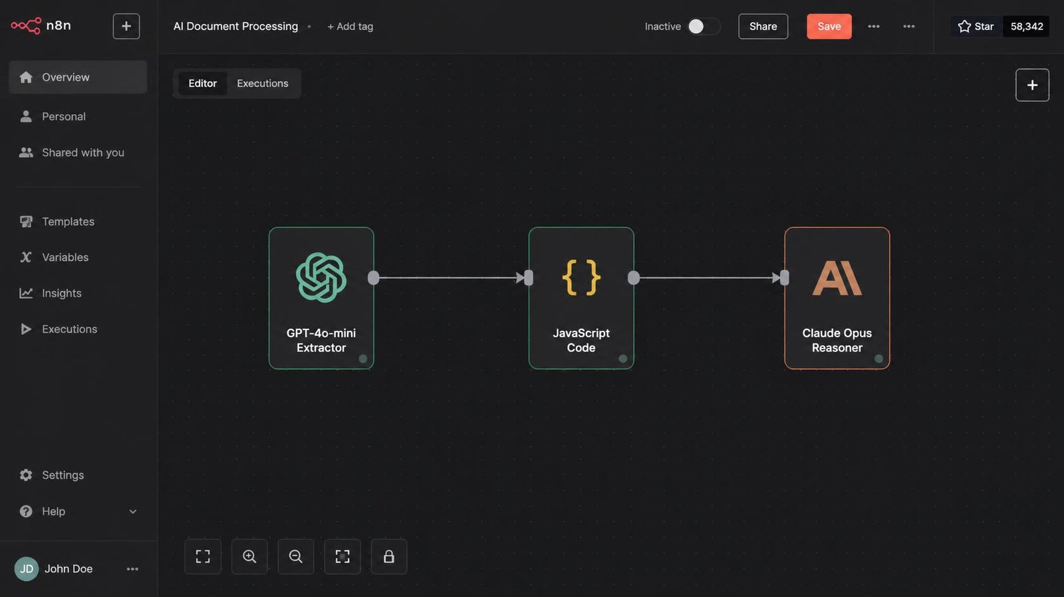Click the tidy up nodes frame icon
The height and width of the screenshot is (597, 1064).
coord(342,556)
